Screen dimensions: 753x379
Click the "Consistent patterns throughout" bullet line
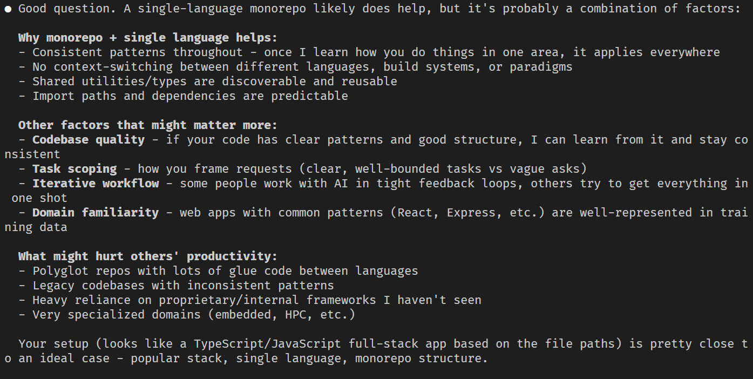click(138, 52)
